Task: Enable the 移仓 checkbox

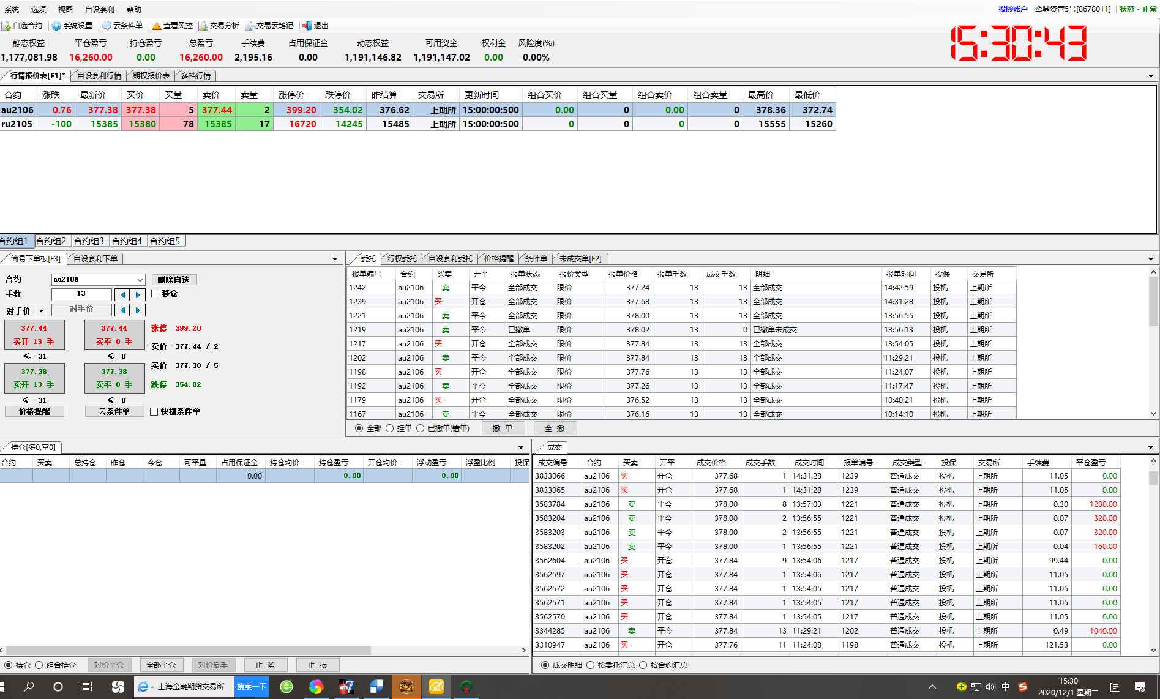Action: [155, 294]
